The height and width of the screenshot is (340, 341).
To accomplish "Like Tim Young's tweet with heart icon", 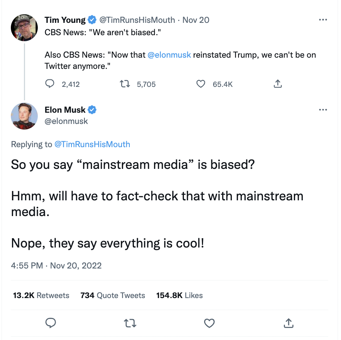I will click(201, 84).
